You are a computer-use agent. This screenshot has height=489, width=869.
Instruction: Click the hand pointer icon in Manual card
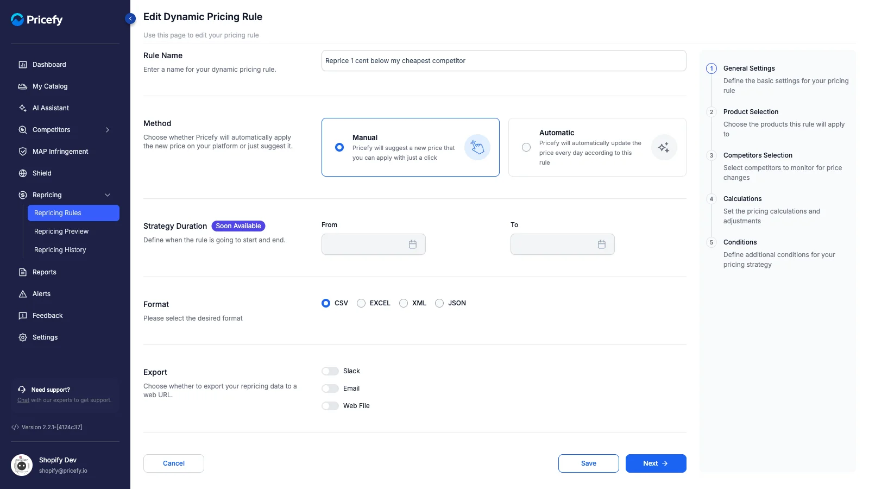coord(477,147)
